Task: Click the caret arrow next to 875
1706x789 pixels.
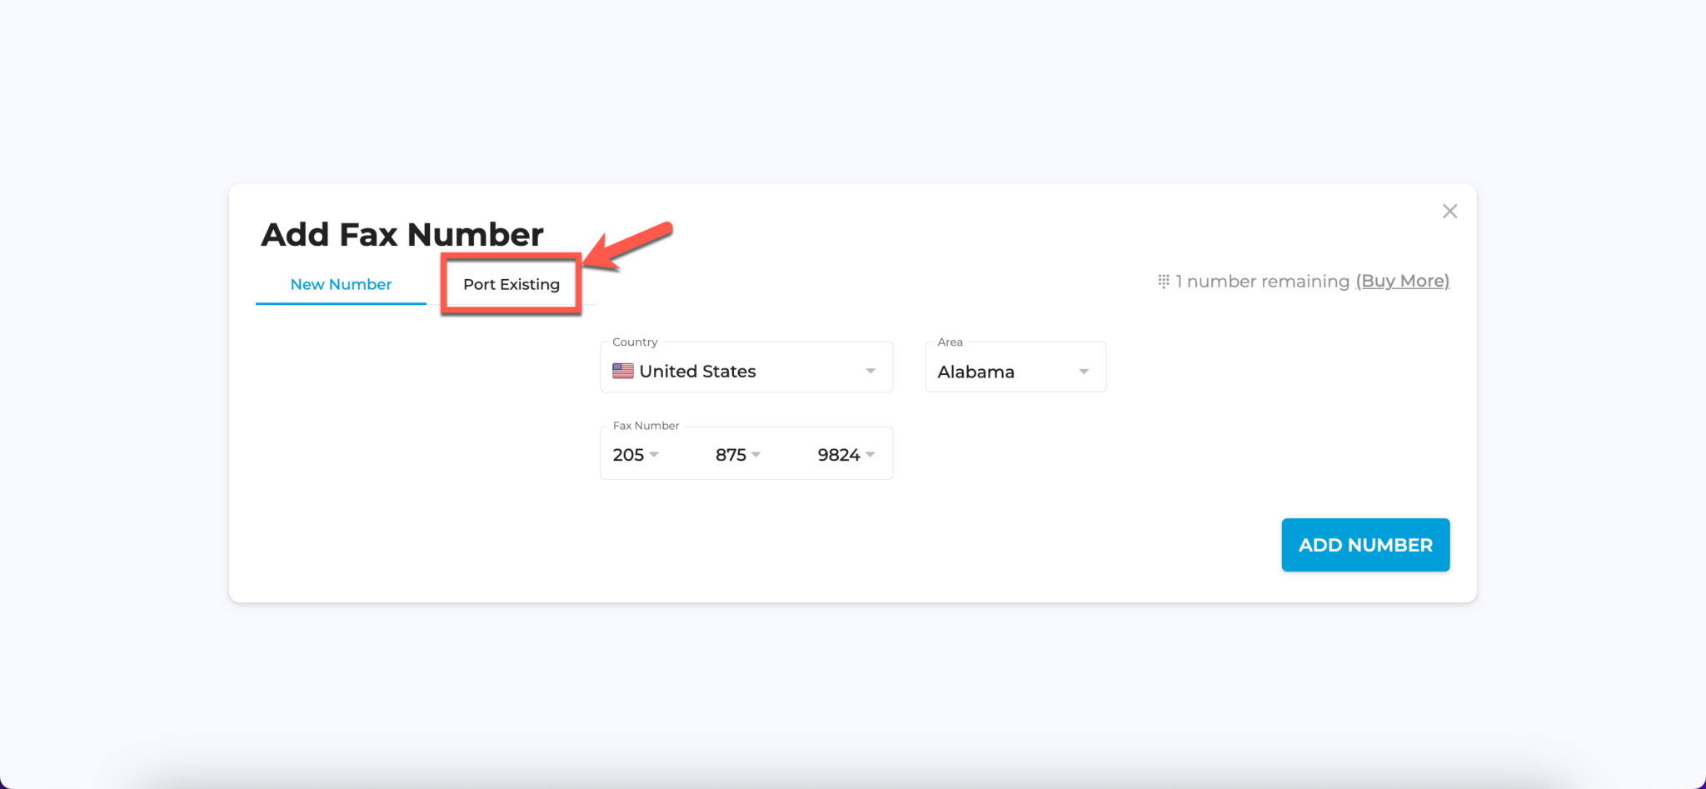Action: pos(756,455)
